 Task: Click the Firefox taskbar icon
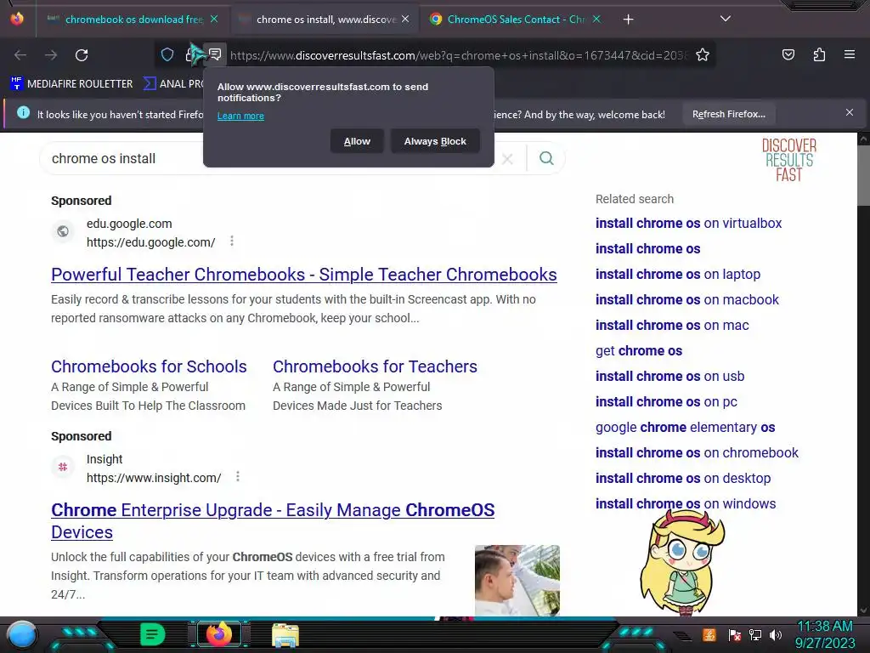219,634
